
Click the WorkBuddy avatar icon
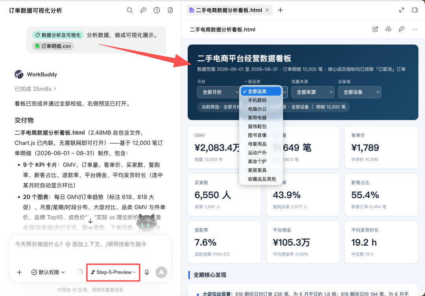19,74
